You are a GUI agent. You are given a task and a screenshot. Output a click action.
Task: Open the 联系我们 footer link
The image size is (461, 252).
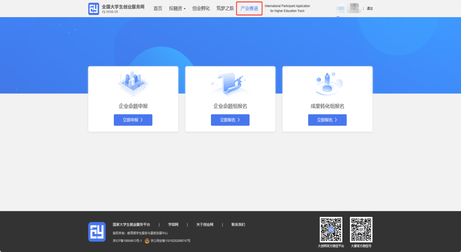(238, 225)
